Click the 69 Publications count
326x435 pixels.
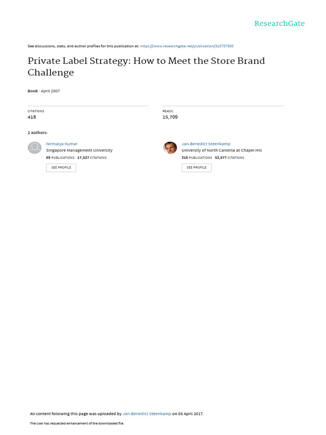(60, 158)
